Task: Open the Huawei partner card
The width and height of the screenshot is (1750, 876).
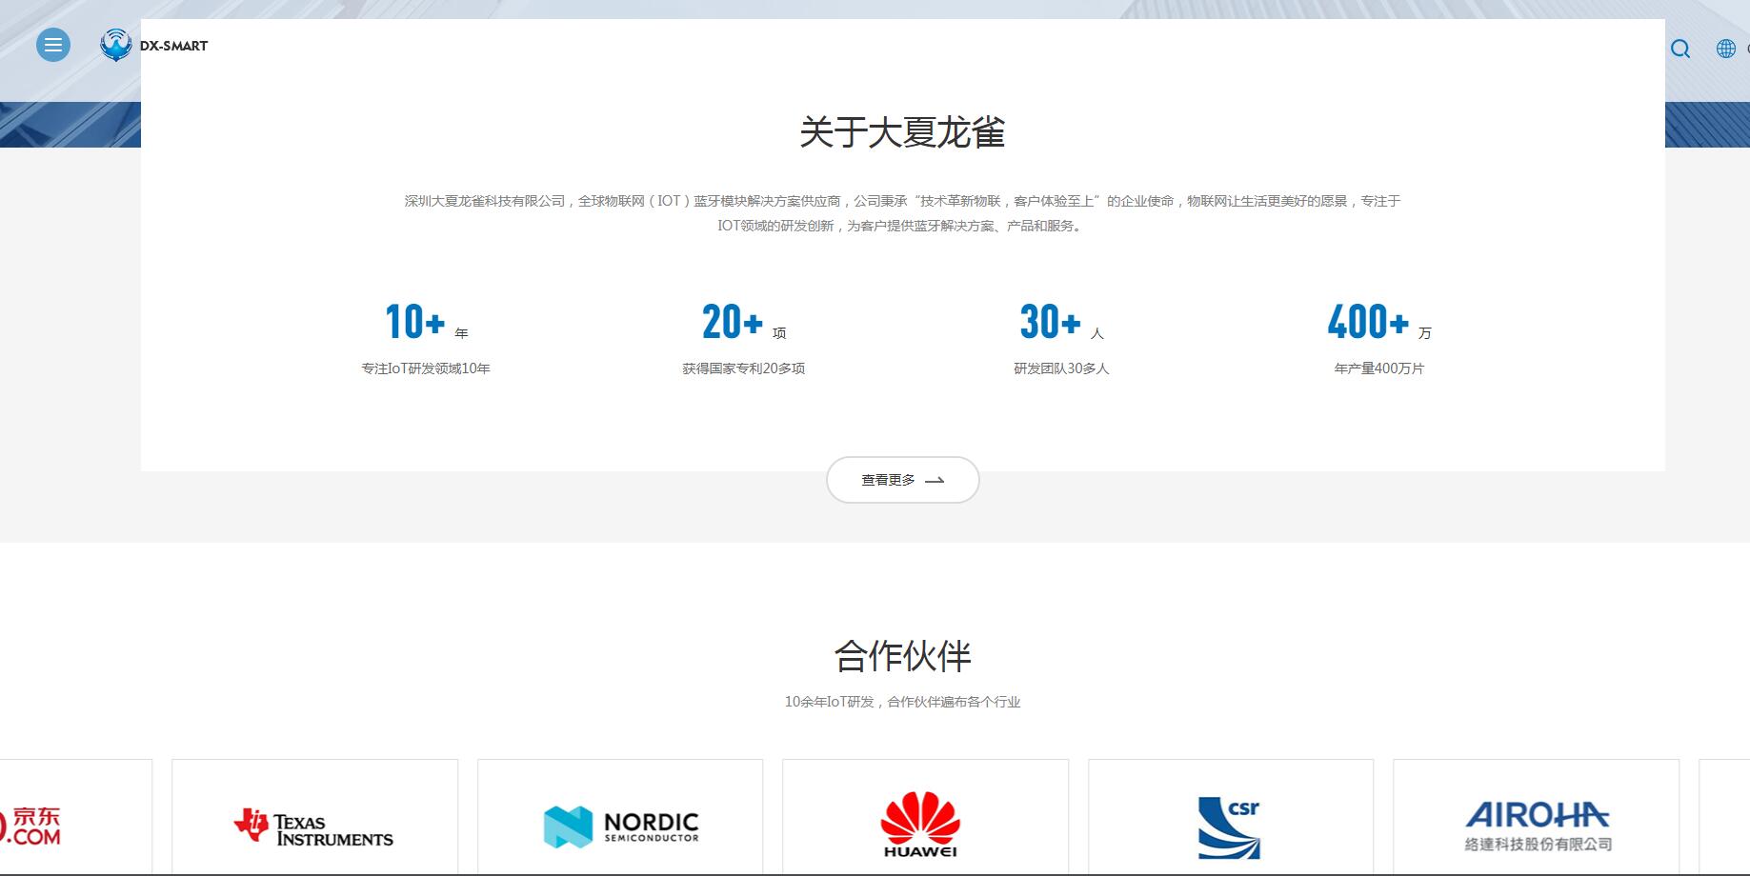Action: point(925,817)
